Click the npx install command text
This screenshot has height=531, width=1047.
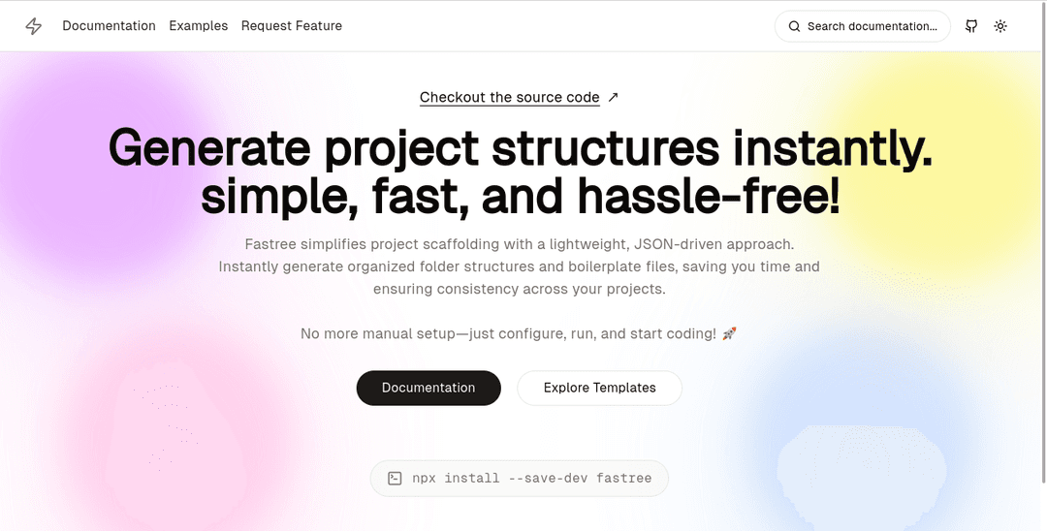click(531, 478)
